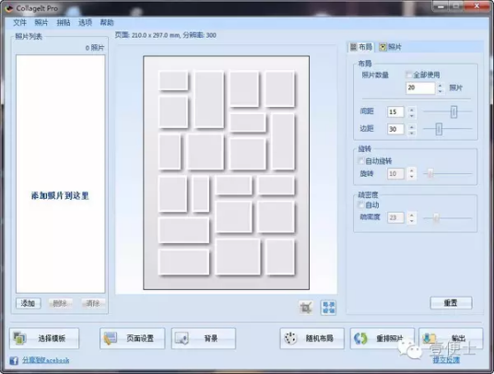Open the 帮助 menu

[x=107, y=23]
